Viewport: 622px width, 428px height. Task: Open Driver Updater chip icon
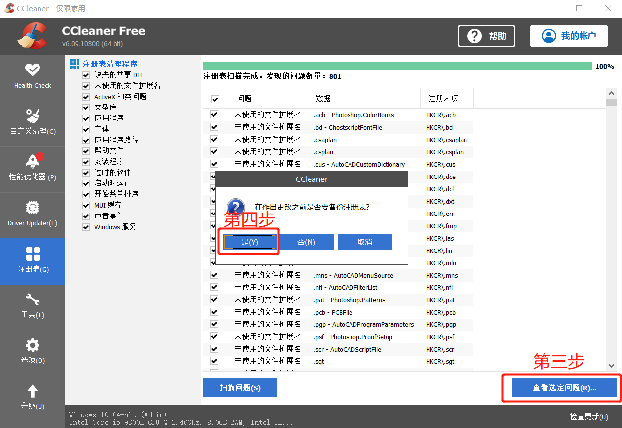coord(33,208)
